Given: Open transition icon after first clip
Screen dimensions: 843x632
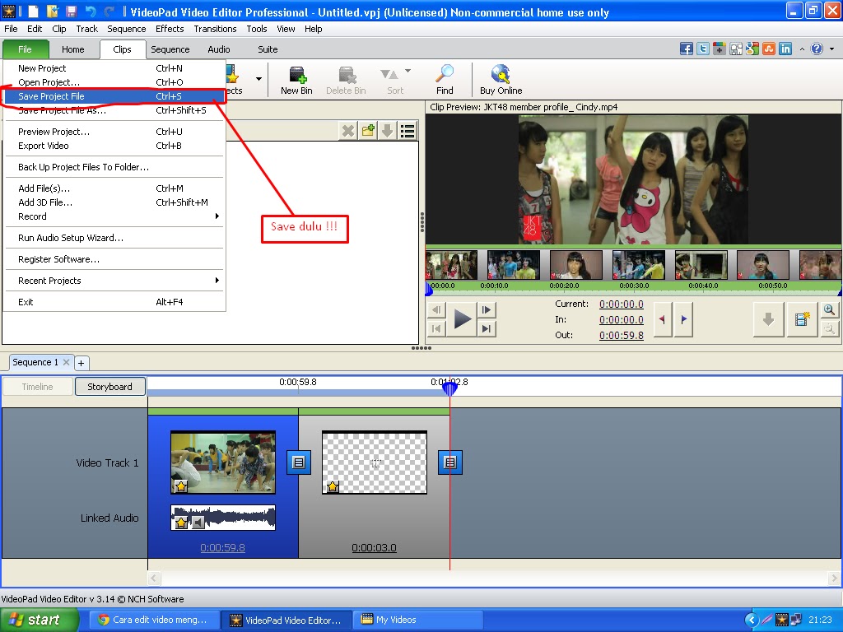Looking at the screenshot, I should [299, 462].
